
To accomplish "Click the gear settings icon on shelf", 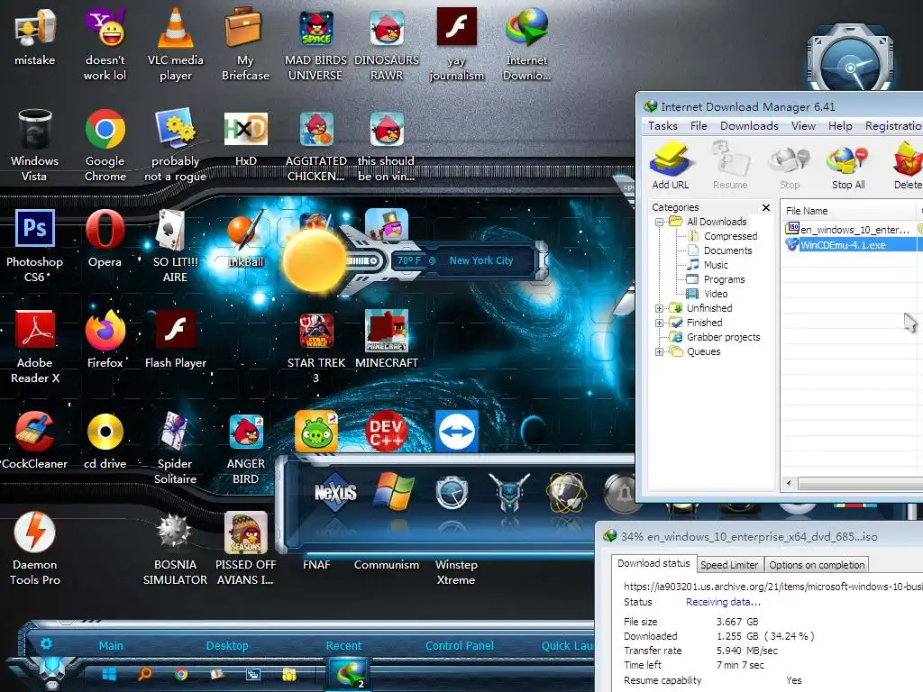I will coord(46,643).
